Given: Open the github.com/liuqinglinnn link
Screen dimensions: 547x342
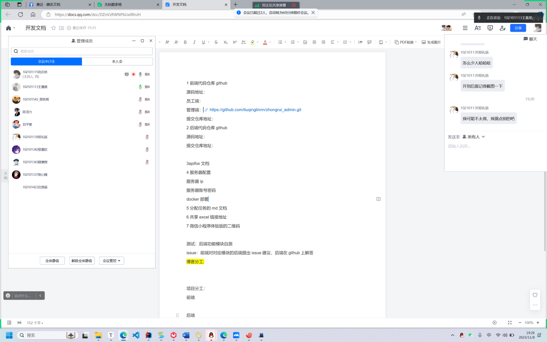Looking at the screenshot, I should pyautogui.click(x=255, y=109).
